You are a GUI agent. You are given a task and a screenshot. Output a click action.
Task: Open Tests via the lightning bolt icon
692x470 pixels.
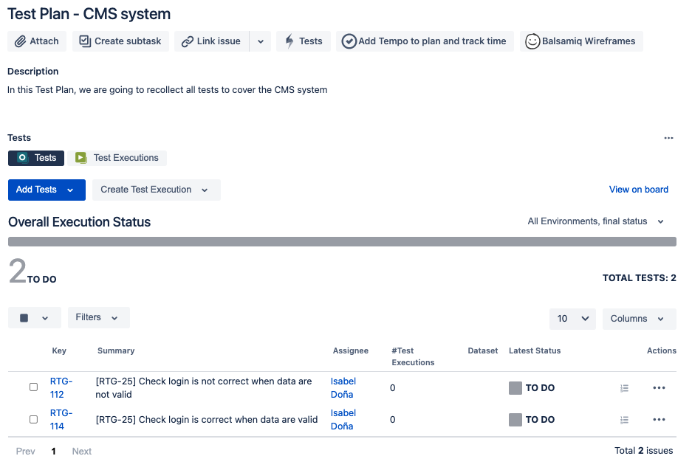[x=289, y=41]
